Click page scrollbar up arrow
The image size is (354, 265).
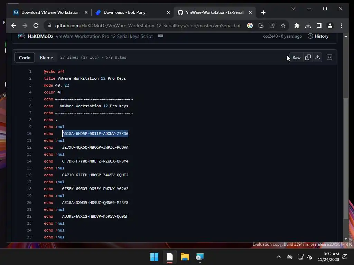tap(346, 36)
